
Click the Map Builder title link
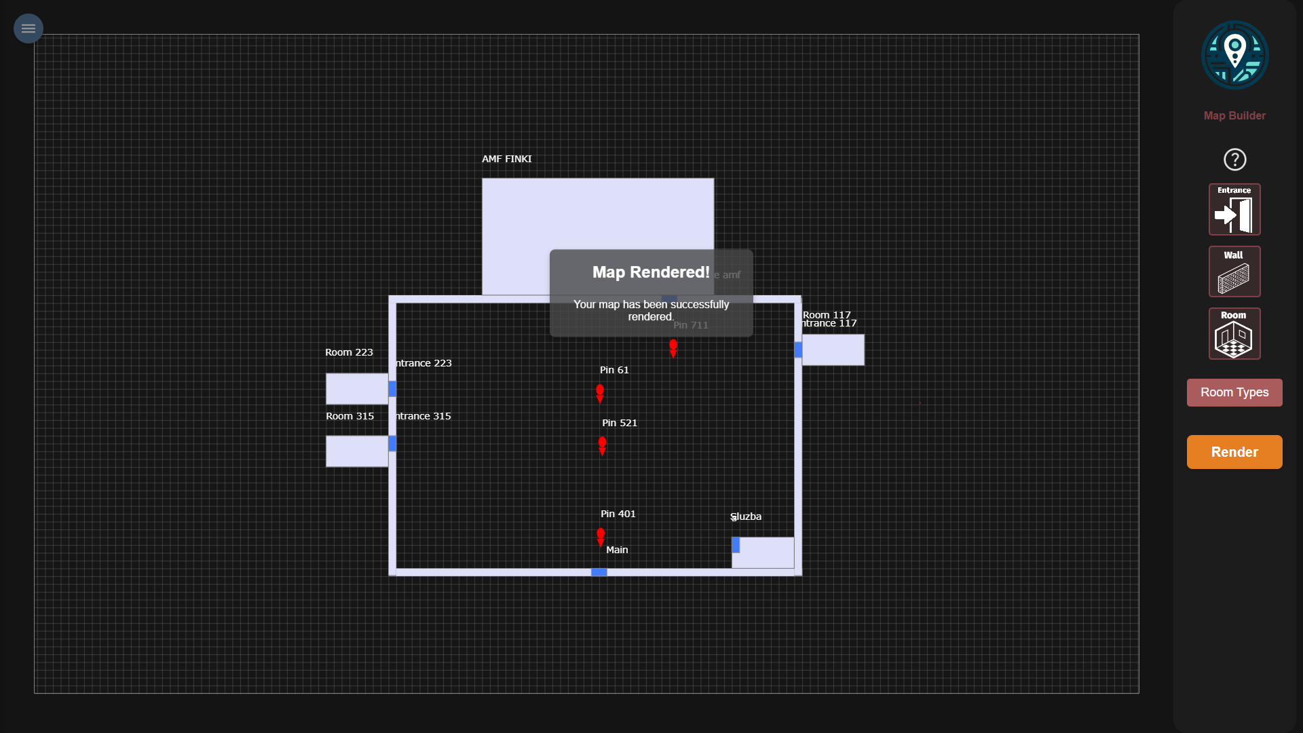coord(1234,115)
